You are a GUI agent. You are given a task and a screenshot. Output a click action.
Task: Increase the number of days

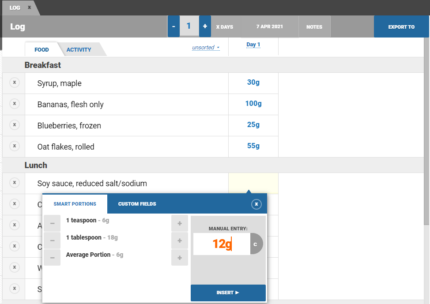(205, 26)
